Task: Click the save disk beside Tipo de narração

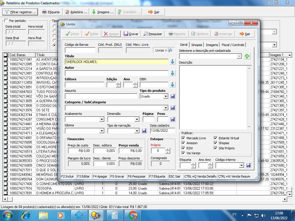Action: point(144,131)
